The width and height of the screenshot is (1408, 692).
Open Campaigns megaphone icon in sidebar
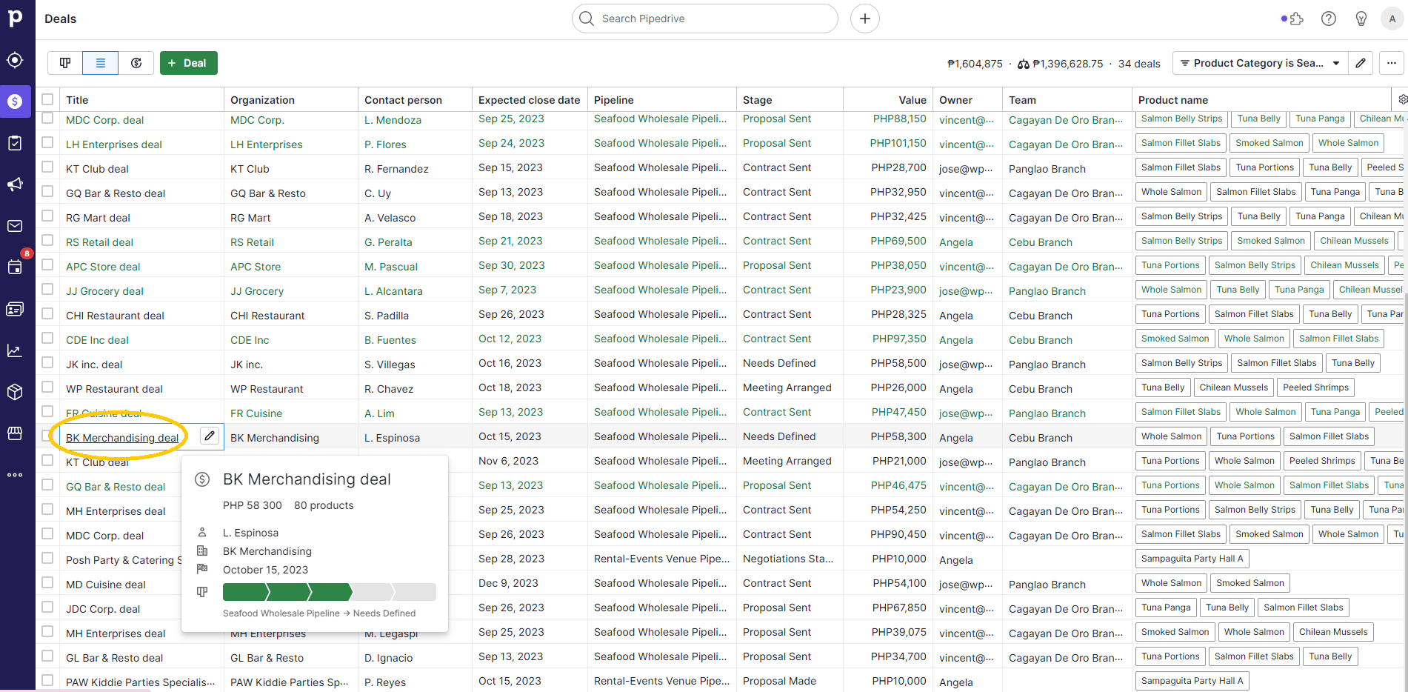[x=16, y=184]
